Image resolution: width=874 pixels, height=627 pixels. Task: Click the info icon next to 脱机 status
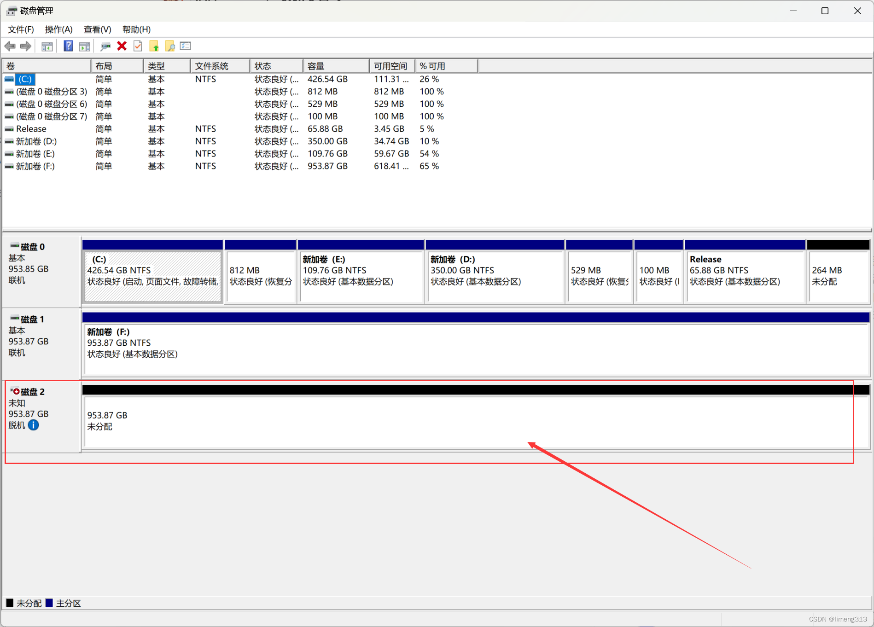[33, 425]
